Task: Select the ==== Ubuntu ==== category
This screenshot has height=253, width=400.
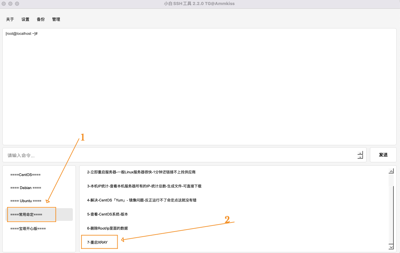Action: [26, 201]
